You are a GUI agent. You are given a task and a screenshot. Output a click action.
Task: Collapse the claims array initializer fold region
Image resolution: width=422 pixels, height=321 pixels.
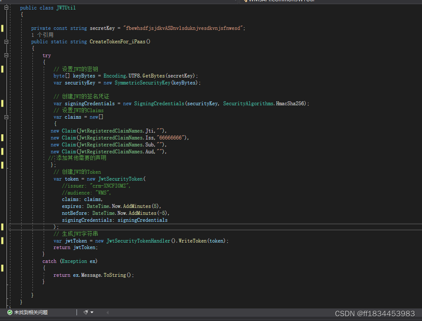point(6,117)
